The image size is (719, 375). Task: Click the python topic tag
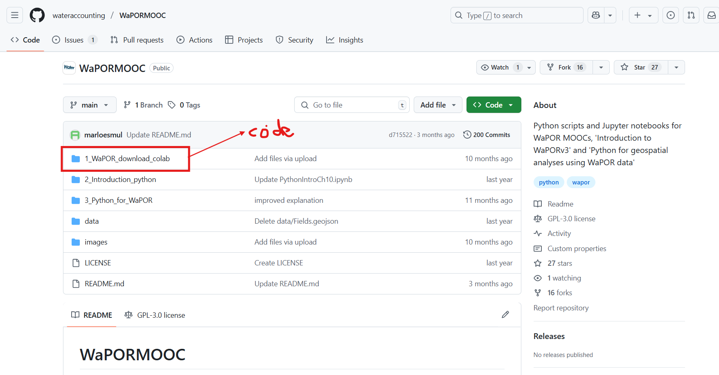tap(549, 182)
